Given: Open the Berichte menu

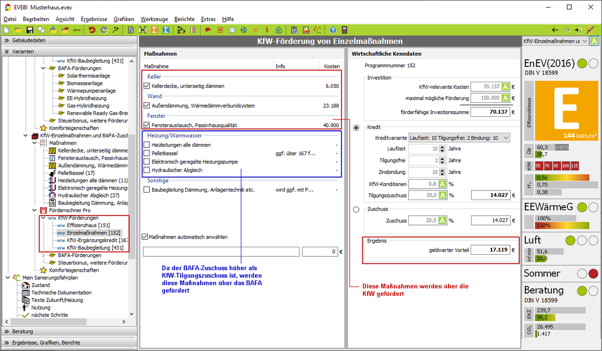Looking at the screenshot, I should point(185,19).
